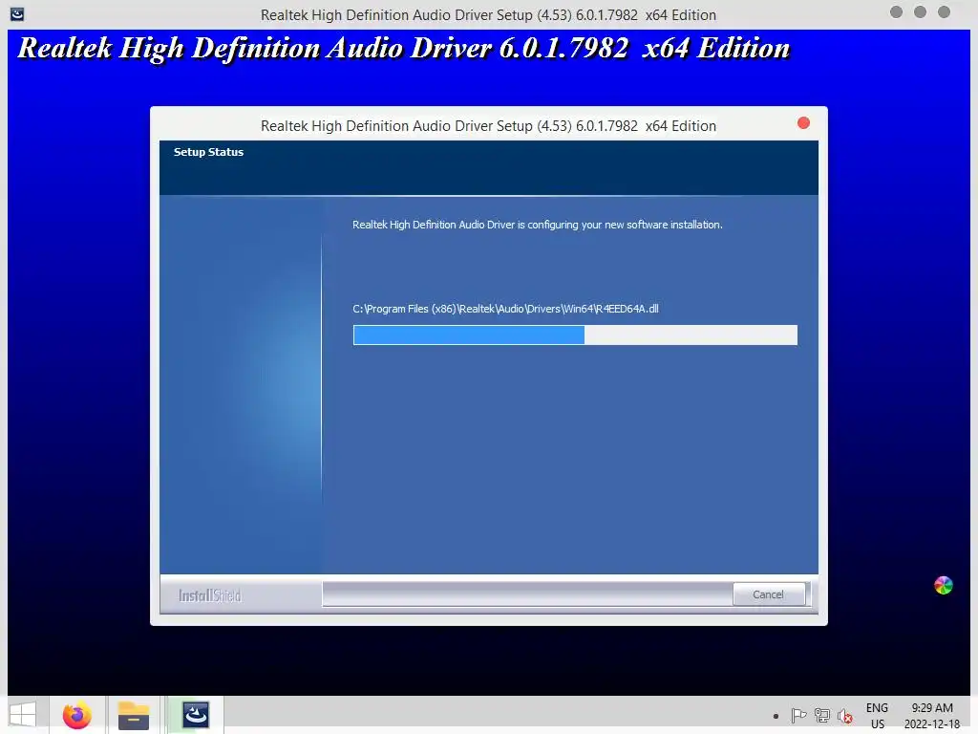Click the installation progress bar
Screen dimensions: 978x734
[574, 335]
